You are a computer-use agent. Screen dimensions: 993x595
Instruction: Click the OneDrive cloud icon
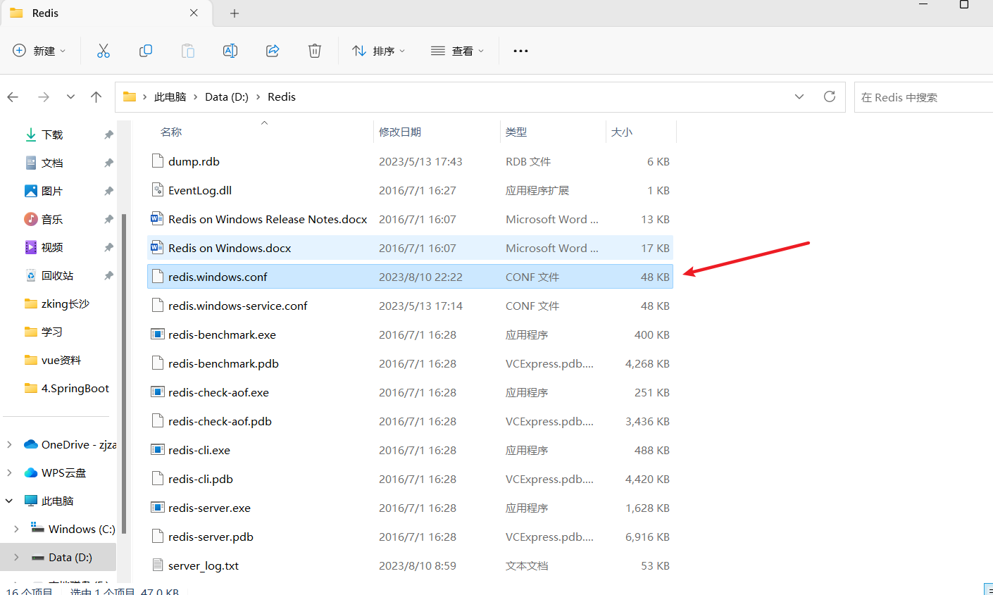click(x=31, y=444)
